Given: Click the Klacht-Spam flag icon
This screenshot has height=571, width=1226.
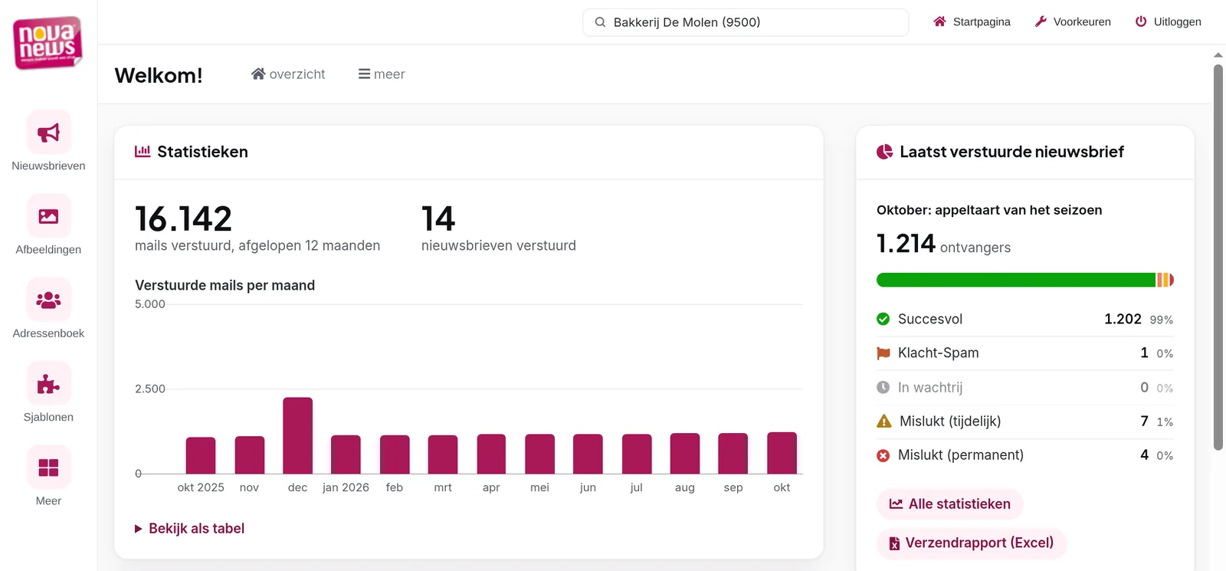Looking at the screenshot, I should tap(883, 353).
